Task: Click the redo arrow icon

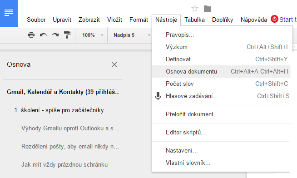Action: pyautogui.click(x=55, y=35)
